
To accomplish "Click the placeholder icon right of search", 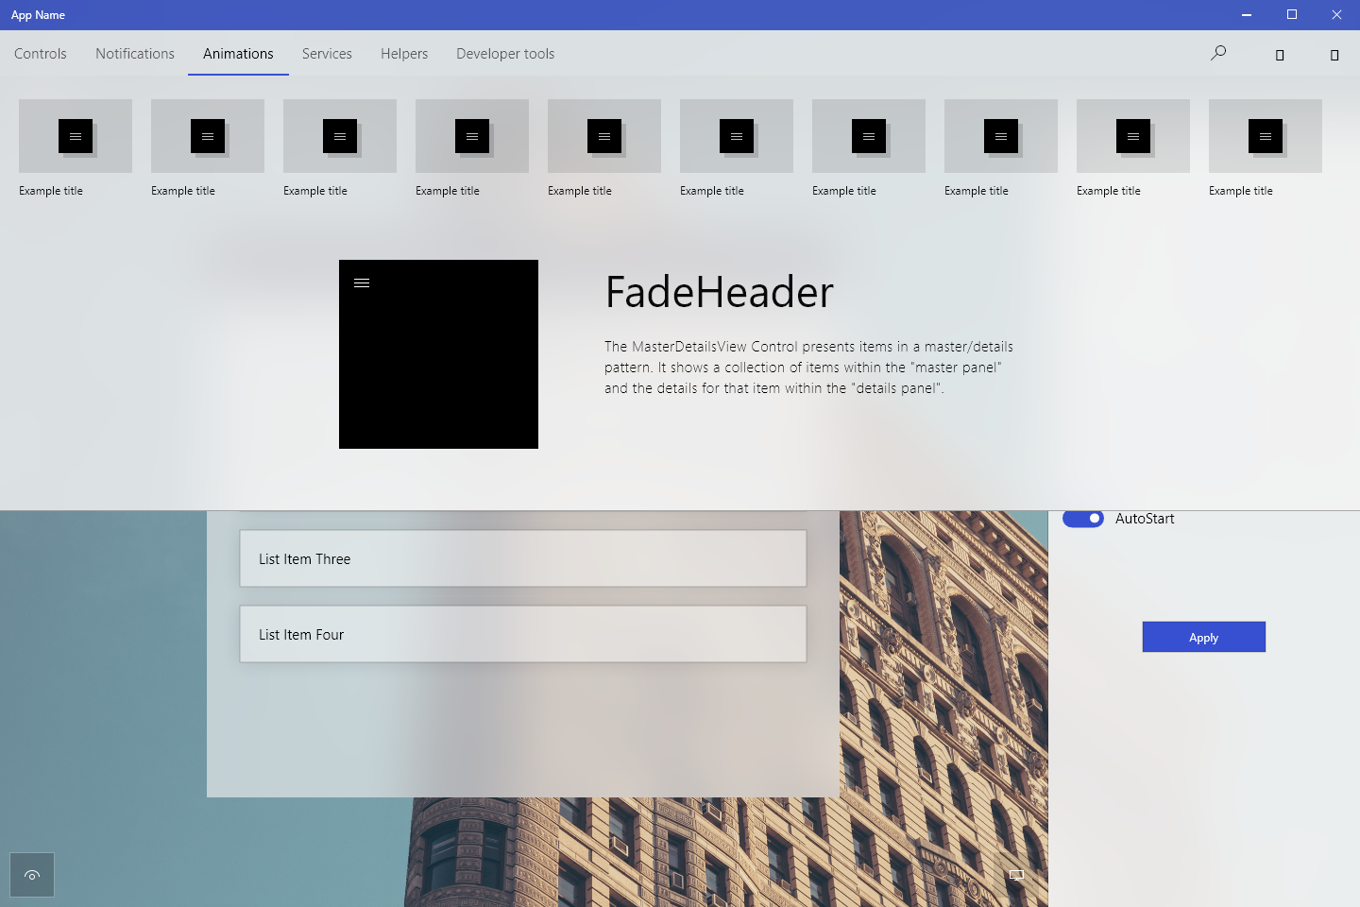I will click(x=1280, y=55).
